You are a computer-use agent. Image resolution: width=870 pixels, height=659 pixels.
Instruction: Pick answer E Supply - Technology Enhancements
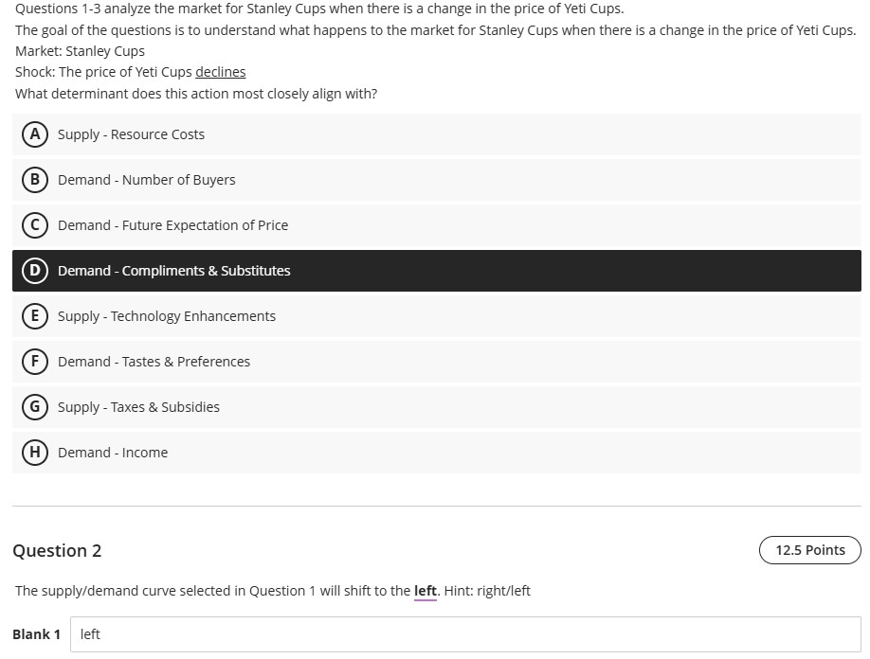click(x=167, y=315)
